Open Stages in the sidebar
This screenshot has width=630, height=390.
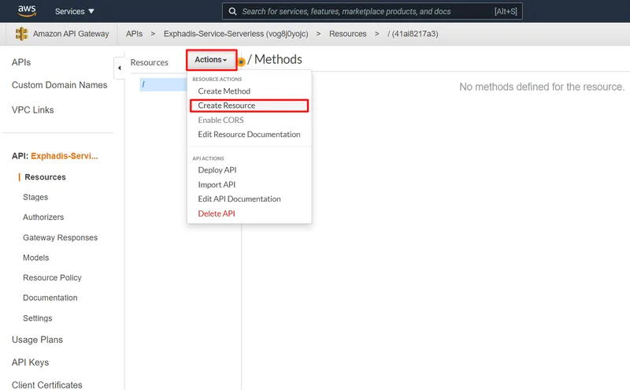click(x=35, y=197)
